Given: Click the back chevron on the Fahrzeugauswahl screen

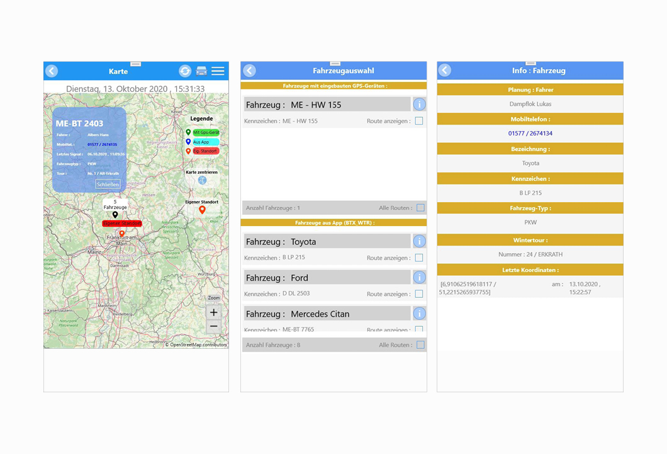Looking at the screenshot, I should [x=249, y=71].
